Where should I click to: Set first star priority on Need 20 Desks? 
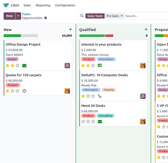pyautogui.click(x=83, y=122)
